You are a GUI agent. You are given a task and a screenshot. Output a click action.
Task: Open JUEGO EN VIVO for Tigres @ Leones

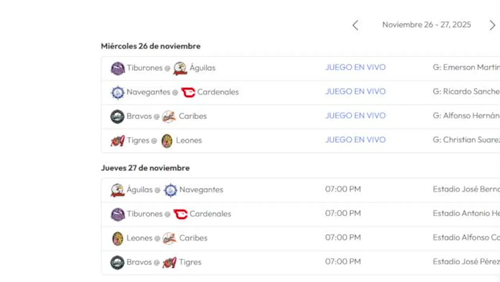click(x=355, y=140)
